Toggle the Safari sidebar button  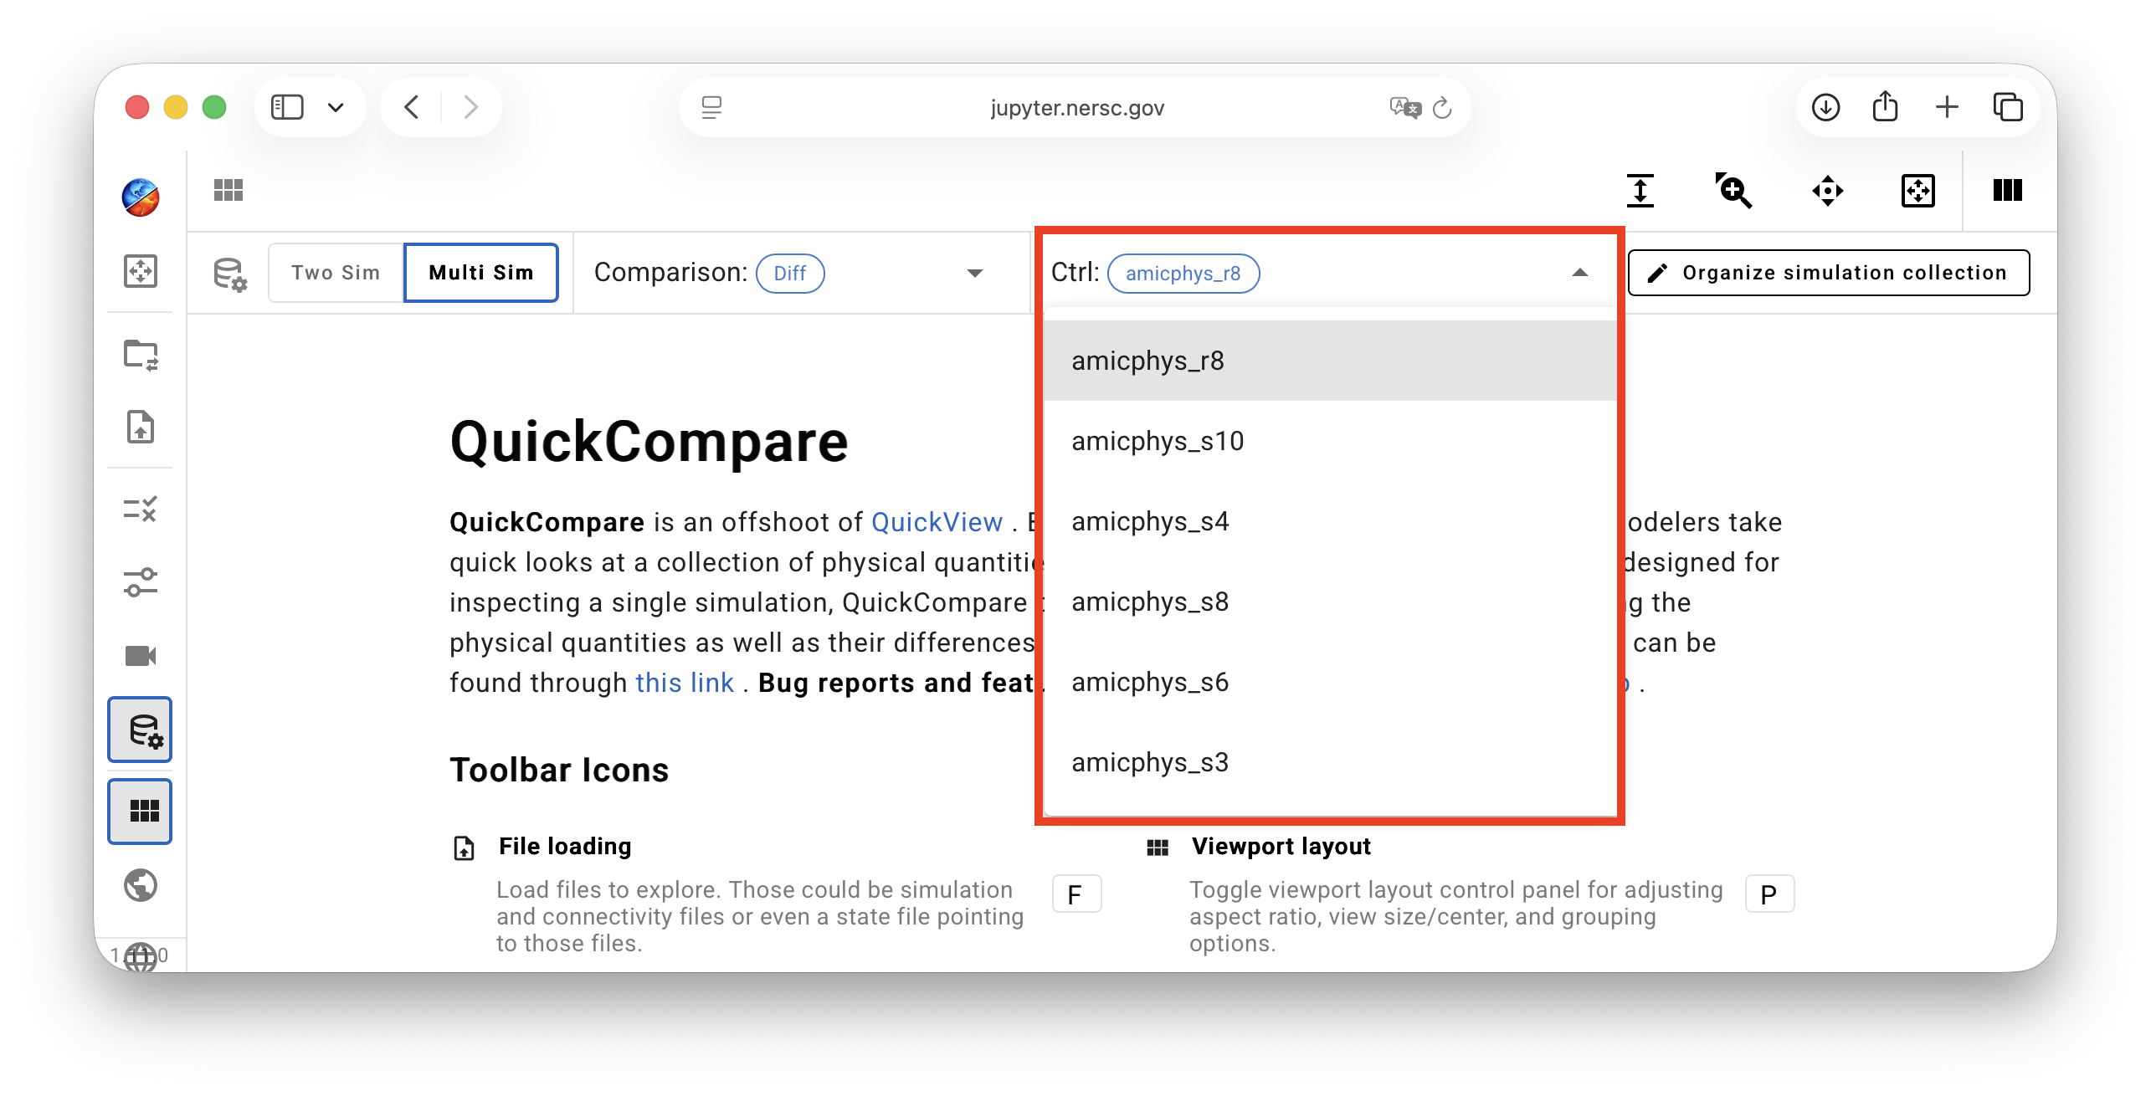[287, 107]
